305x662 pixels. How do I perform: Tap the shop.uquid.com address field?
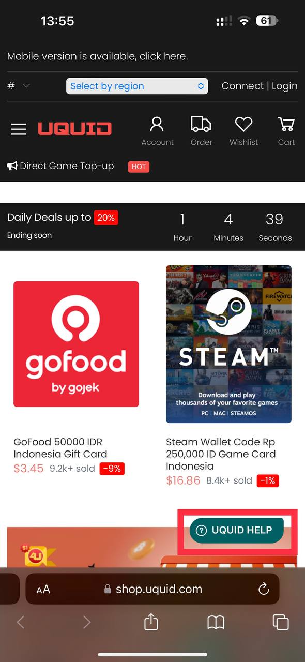pyautogui.click(x=152, y=589)
